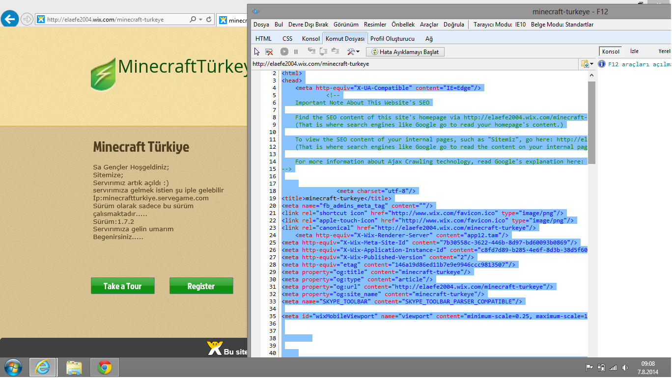Open the Resimler menu

[375, 25]
